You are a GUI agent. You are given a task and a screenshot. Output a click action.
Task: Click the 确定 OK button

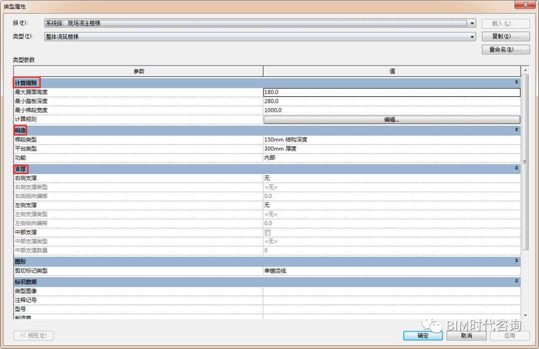pyautogui.click(x=423, y=336)
